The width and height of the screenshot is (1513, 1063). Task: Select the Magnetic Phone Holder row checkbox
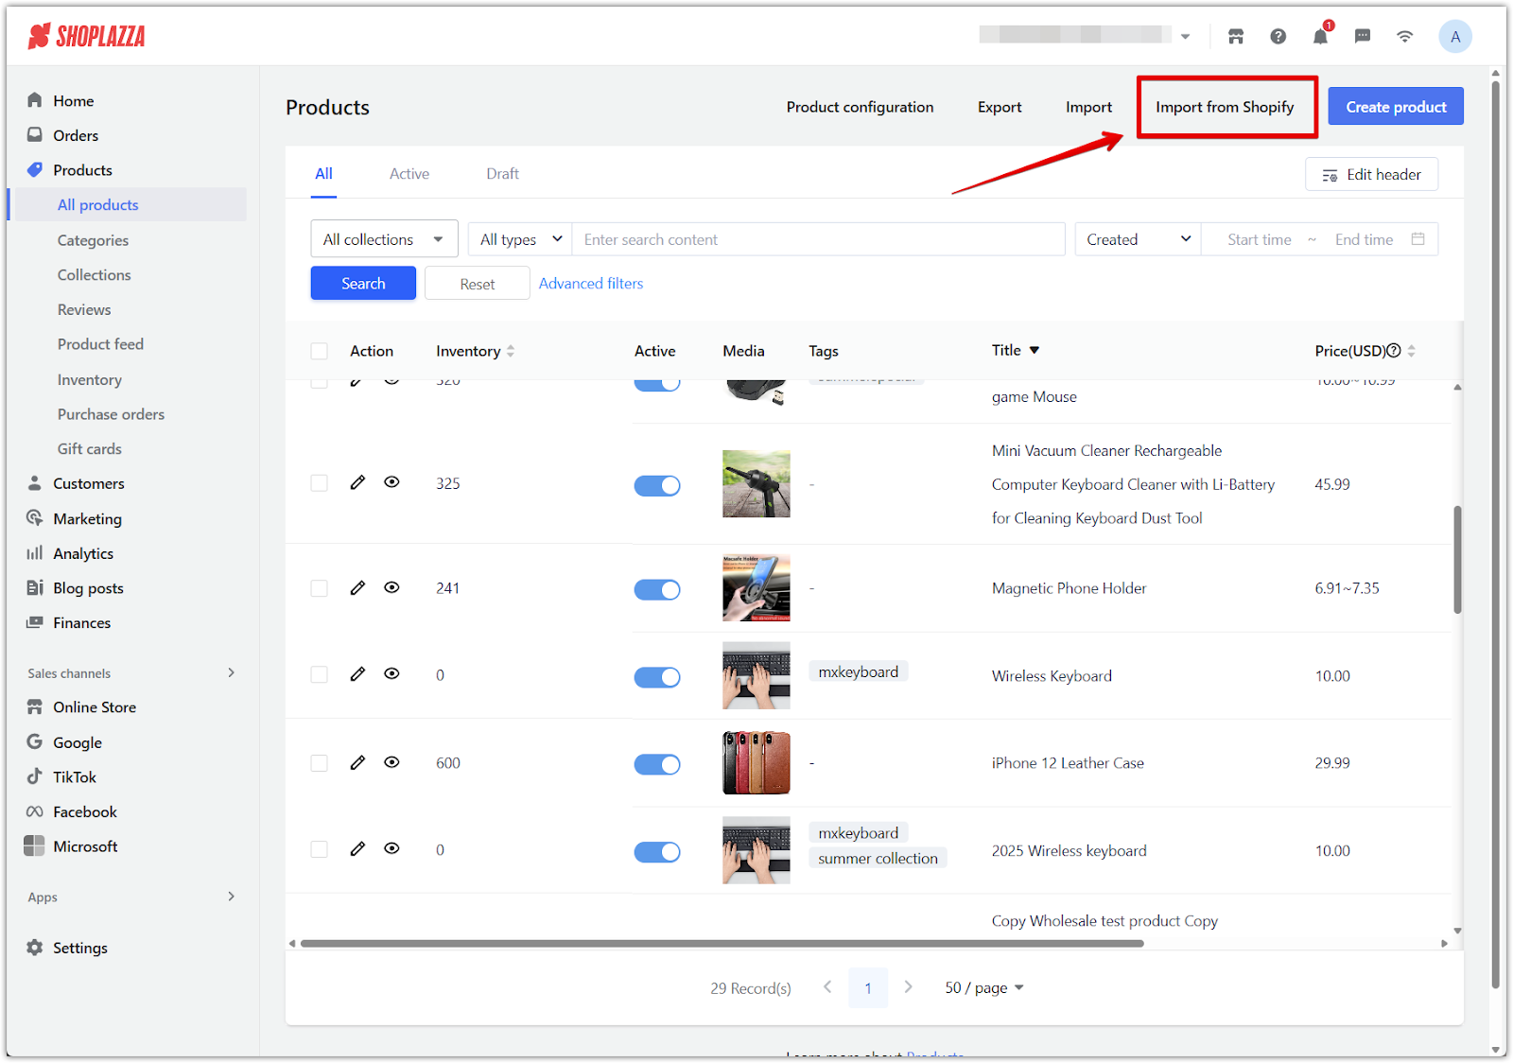click(320, 588)
